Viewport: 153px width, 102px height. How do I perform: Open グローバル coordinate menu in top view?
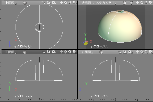point(23,46)
